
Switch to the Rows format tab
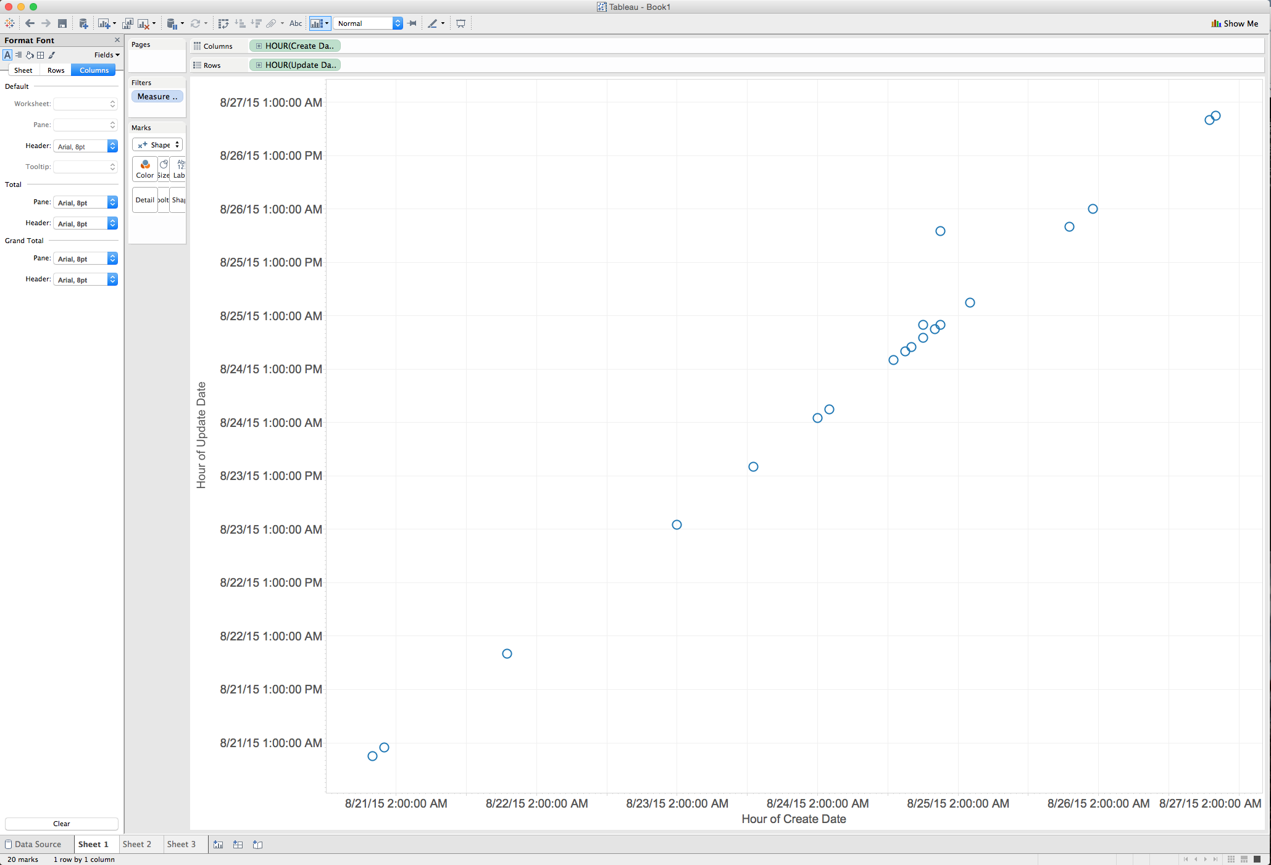[x=56, y=70]
